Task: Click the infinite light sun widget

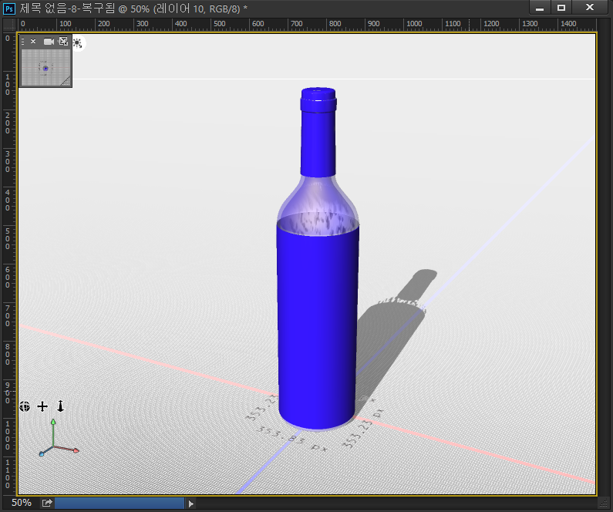Action: tap(78, 42)
